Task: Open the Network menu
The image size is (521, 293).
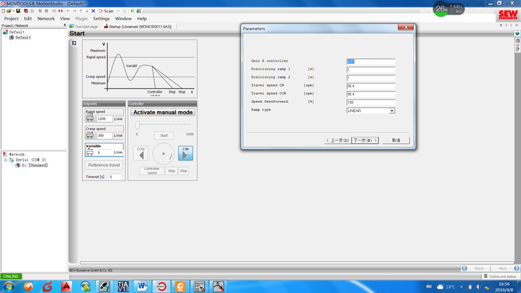Action: pos(46,19)
